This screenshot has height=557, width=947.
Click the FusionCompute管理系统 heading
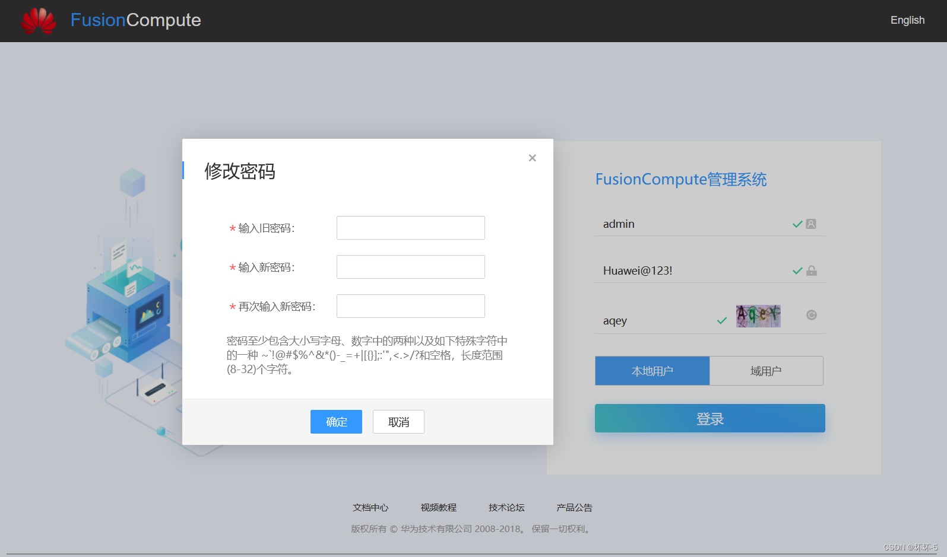coord(681,179)
